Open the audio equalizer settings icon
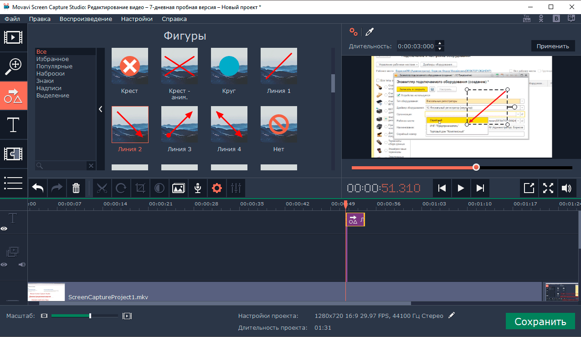 pos(236,188)
